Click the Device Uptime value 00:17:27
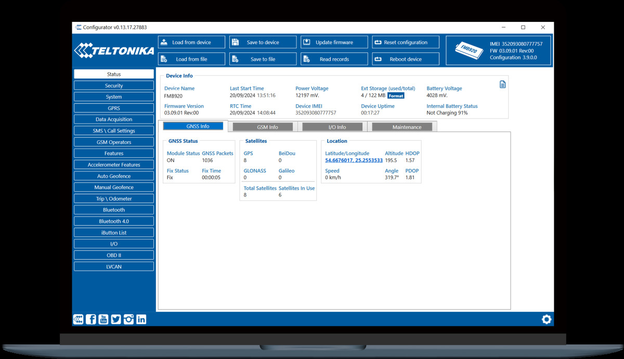 pyautogui.click(x=370, y=113)
